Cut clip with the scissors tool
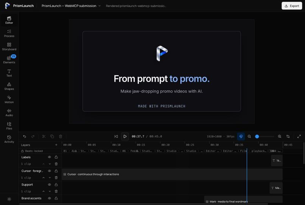The image size is (305, 205). click(x=44, y=136)
